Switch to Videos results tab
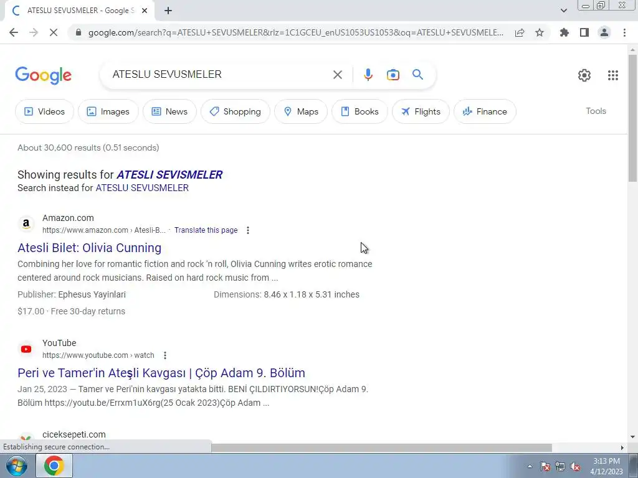Screen dimensions: 638x478 tap(45, 111)
